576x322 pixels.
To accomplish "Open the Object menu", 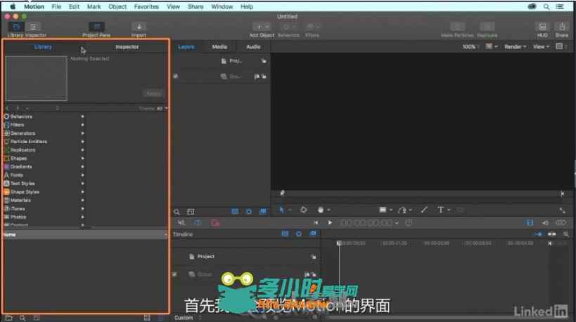I will [x=117, y=6].
